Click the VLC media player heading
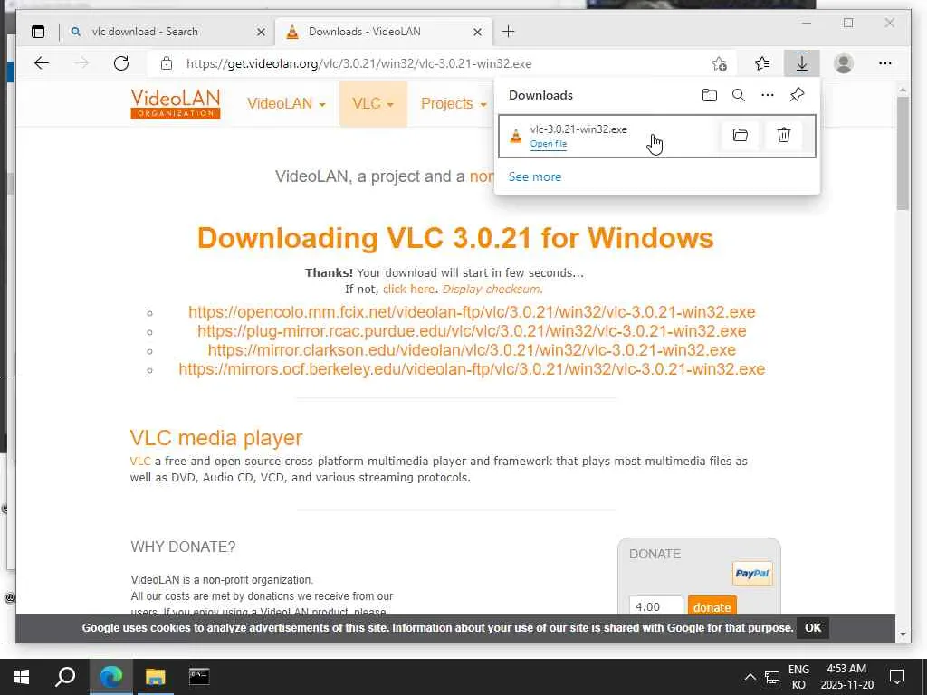 [x=216, y=438]
